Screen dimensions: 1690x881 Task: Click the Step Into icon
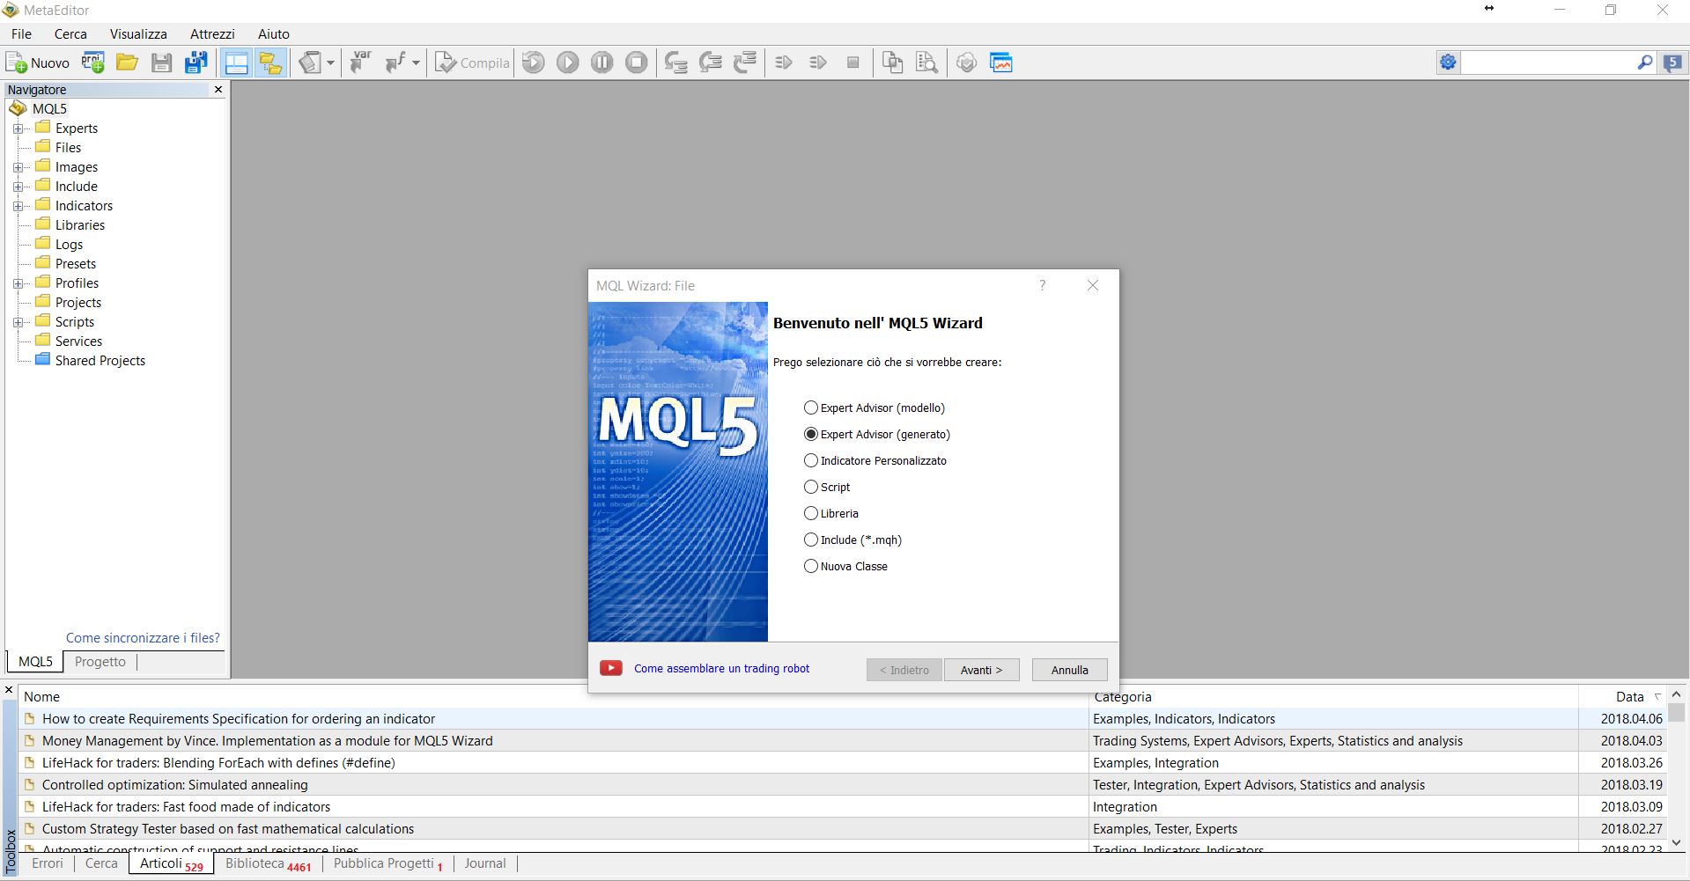pyautogui.click(x=675, y=62)
